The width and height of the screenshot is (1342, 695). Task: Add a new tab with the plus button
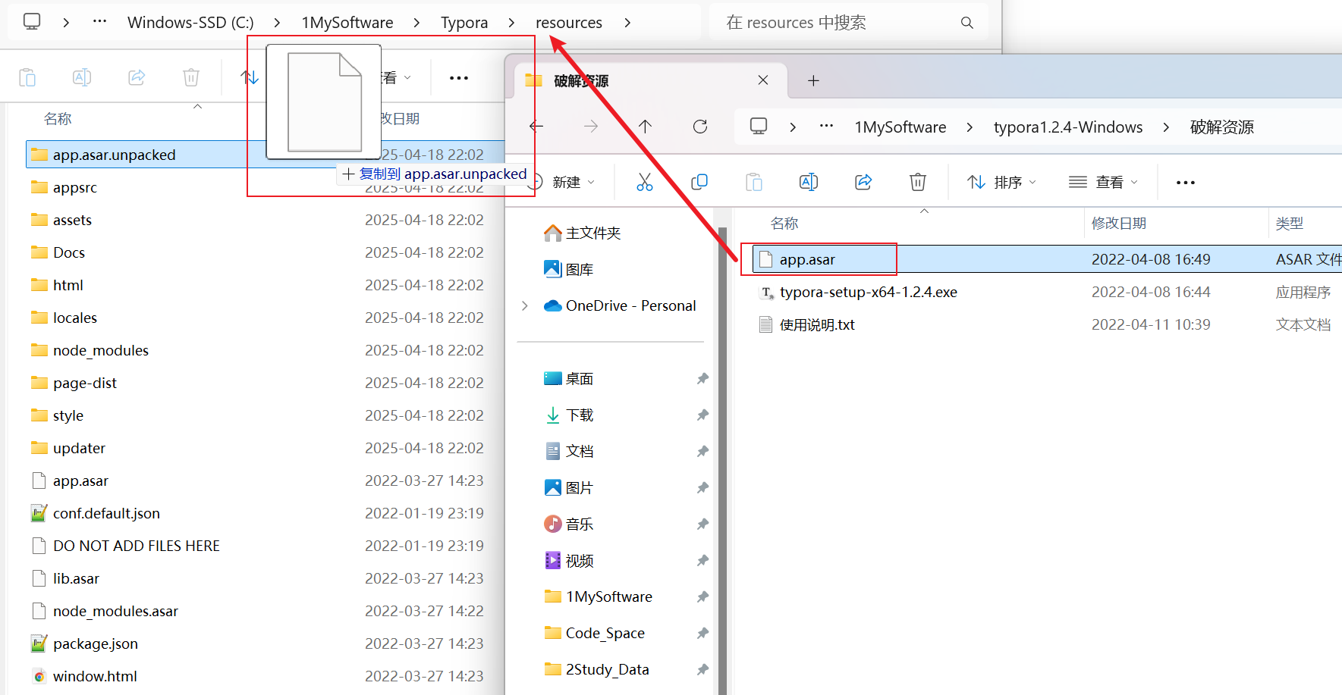[813, 80]
